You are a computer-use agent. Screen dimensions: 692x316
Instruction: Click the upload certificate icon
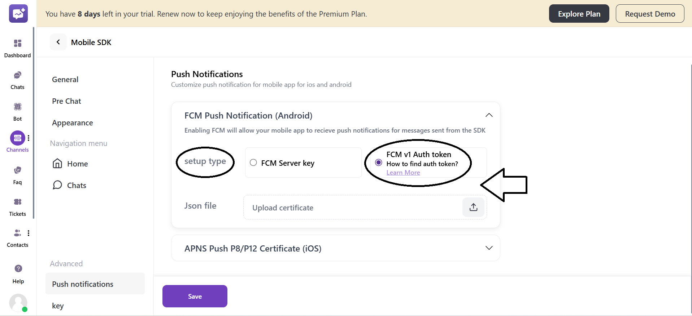click(x=473, y=207)
